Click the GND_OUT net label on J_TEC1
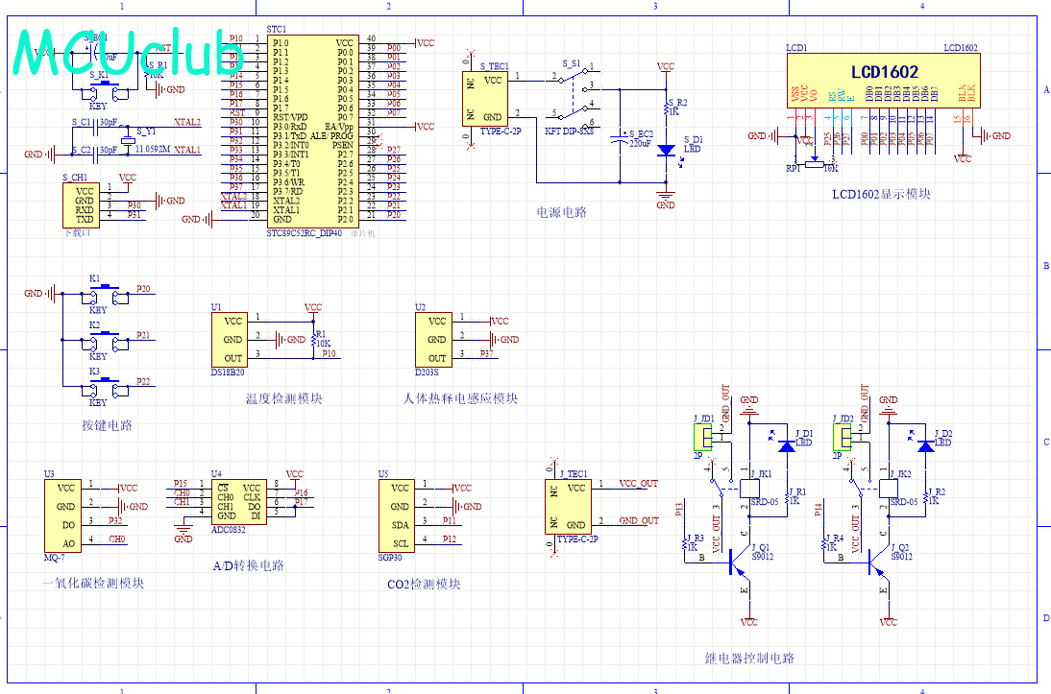This screenshot has height=694, width=1051. 639,520
